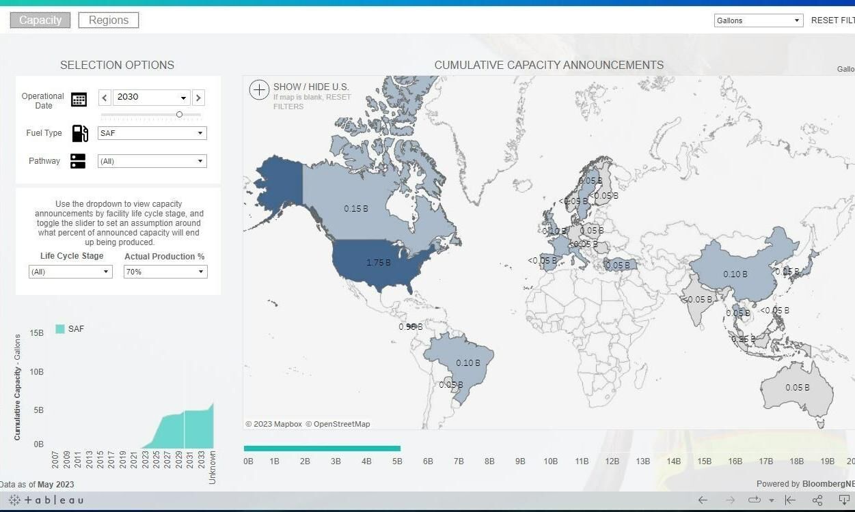Click the map zoom plus icon
Screen dimensions: 855x512
click(259, 89)
